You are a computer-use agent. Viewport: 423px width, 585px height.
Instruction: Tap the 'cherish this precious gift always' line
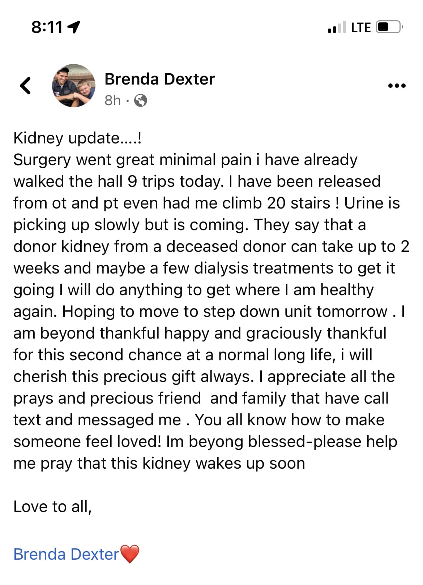(204, 377)
